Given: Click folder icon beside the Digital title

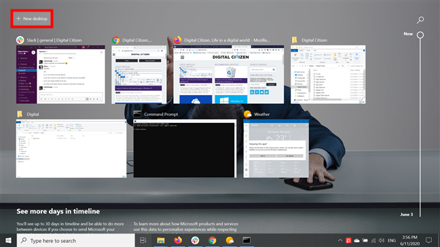Looking at the screenshot, I should (20, 114).
